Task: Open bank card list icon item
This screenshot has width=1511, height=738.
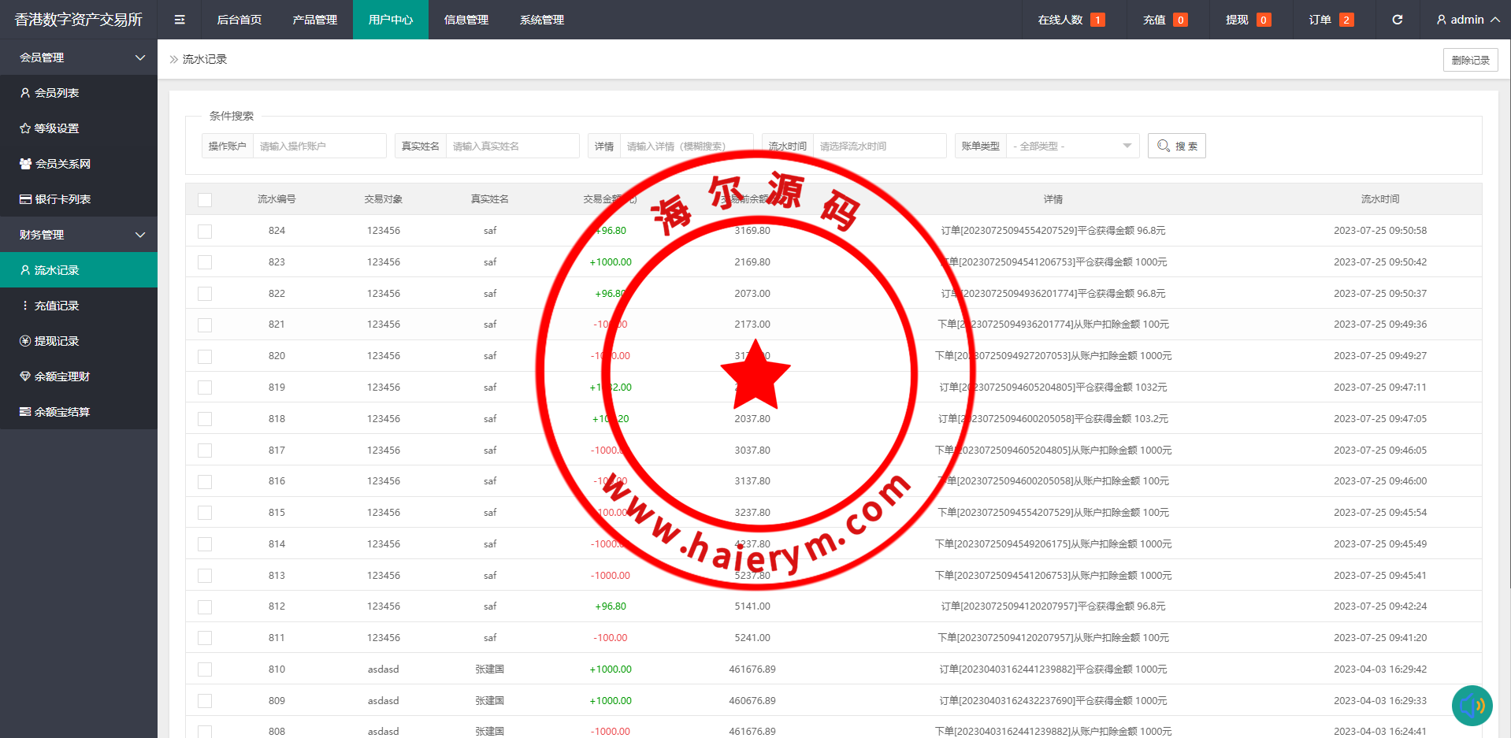Action: point(55,199)
